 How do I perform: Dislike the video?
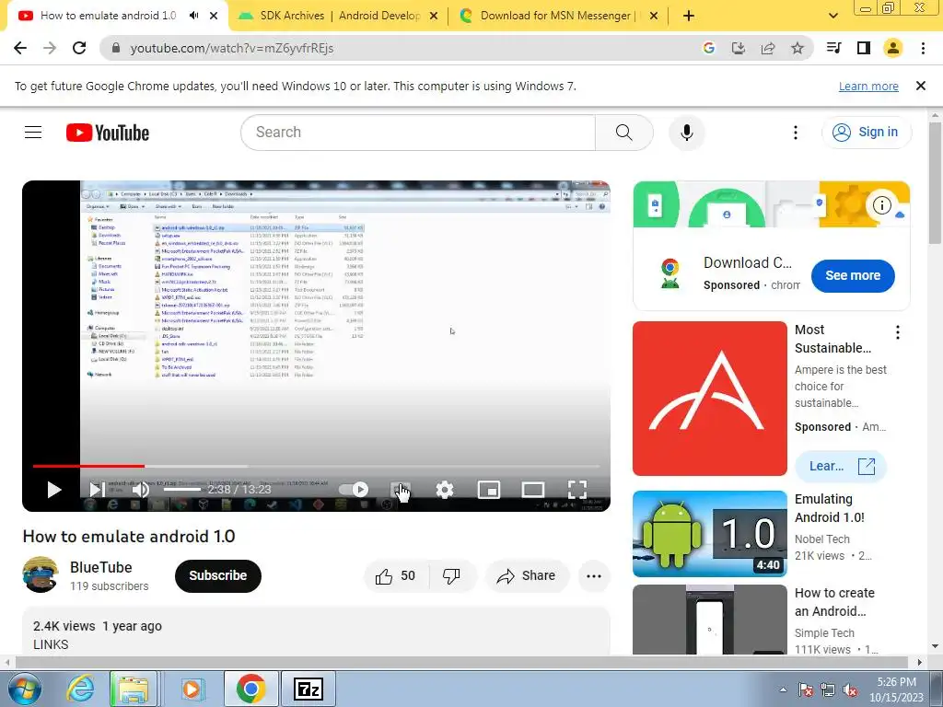451,576
